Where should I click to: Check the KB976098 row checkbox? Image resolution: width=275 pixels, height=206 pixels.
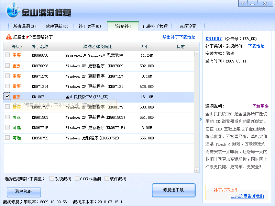coord(7,66)
